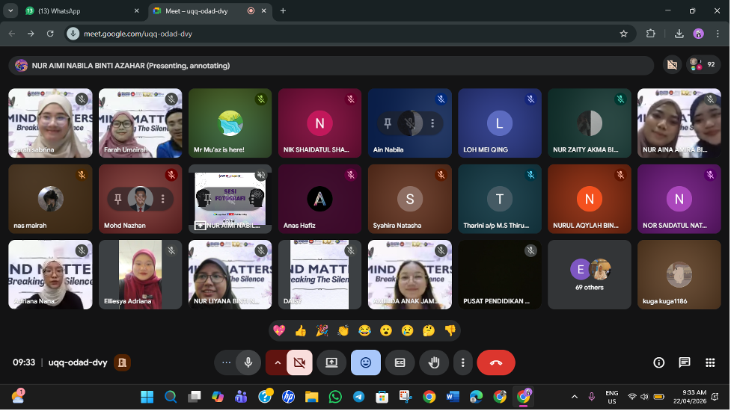Click the Present screen share icon

[x=331, y=362]
